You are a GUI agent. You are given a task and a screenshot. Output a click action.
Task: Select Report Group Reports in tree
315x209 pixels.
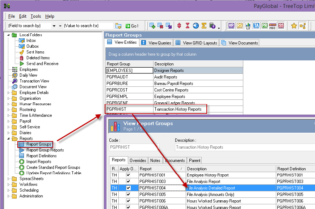(x=45, y=150)
